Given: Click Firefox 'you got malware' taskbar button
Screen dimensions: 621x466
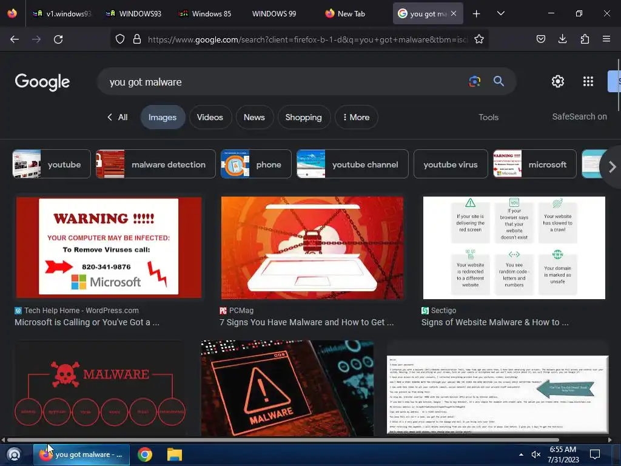Looking at the screenshot, I should pyautogui.click(x=81, y=454).
